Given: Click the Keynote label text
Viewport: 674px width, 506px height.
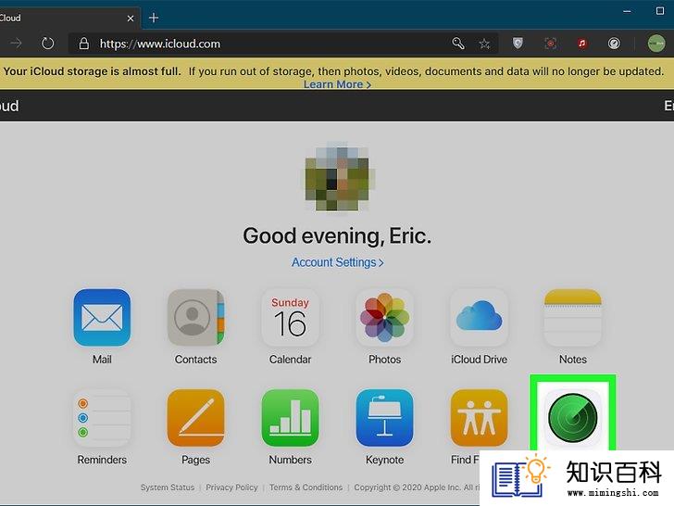Looking at the screenshot, I should click(x=385, y=460).
